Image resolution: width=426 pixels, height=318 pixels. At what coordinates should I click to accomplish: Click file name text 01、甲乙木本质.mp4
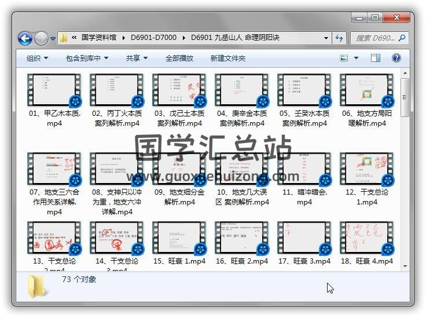pos(54,118)
